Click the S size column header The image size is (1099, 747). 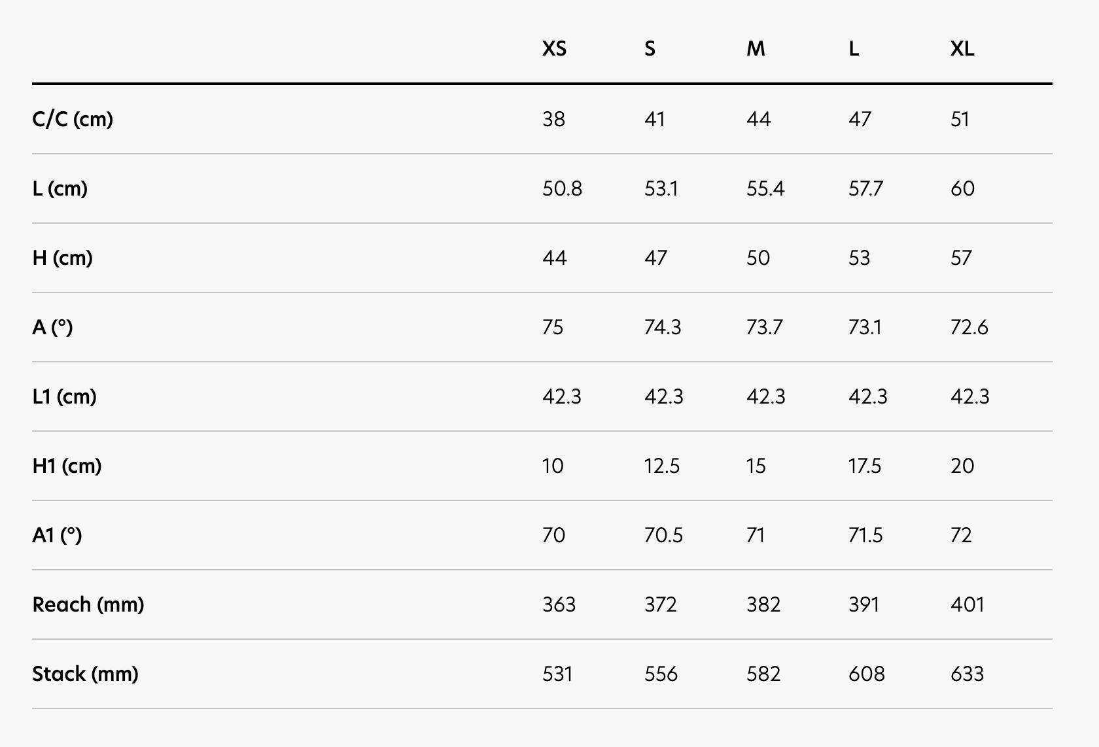coord(650,49)
